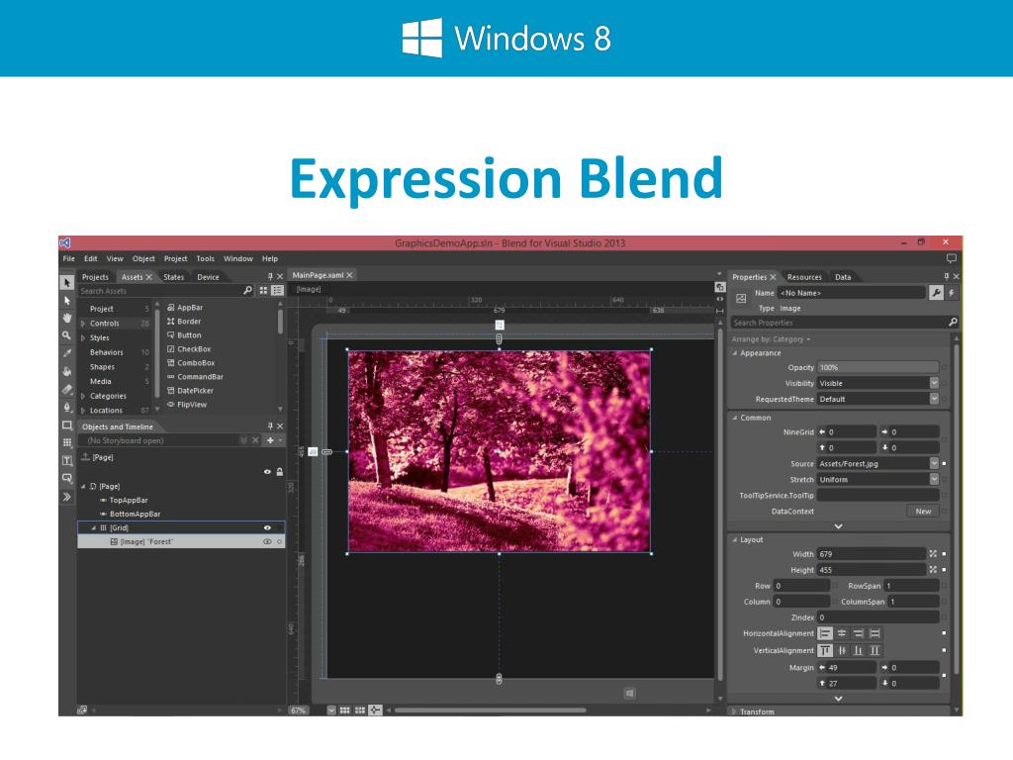Collapse the Appearance section
Screen dimensions: 1013x760
click(x=735, y=353)
